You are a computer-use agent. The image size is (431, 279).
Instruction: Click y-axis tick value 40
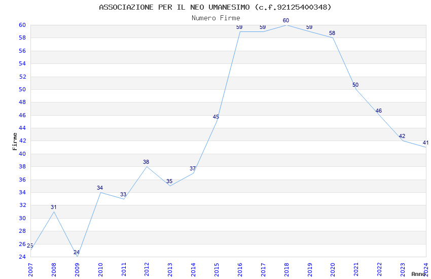[x=22, y=154]
